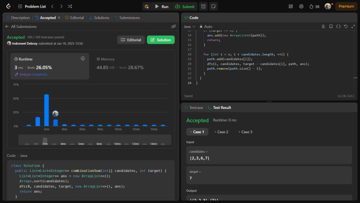The width and height of the screenshot is (360, 203).
Task: Select the Test Result tab
Action: (219, 108)
